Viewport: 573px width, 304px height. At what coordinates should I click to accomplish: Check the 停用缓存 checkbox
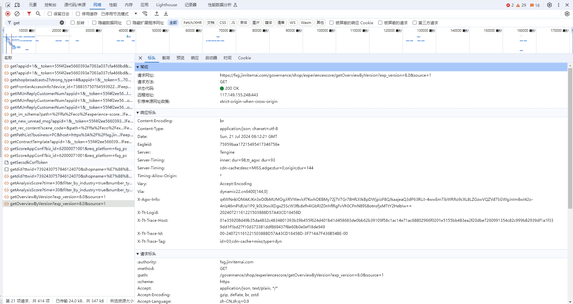78,14
